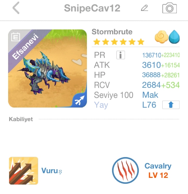Tap the Stormbrute creature portrait
Viewport: 188px width, 194px height.
pos(48,68)
